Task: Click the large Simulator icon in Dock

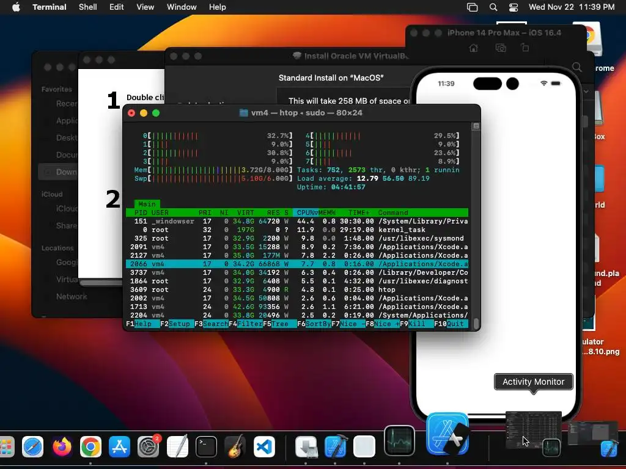Action: [x=447, y=434]
